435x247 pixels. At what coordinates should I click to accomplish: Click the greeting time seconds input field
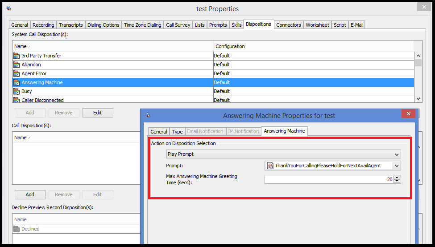pyautogui.click(x=329, y=179)
